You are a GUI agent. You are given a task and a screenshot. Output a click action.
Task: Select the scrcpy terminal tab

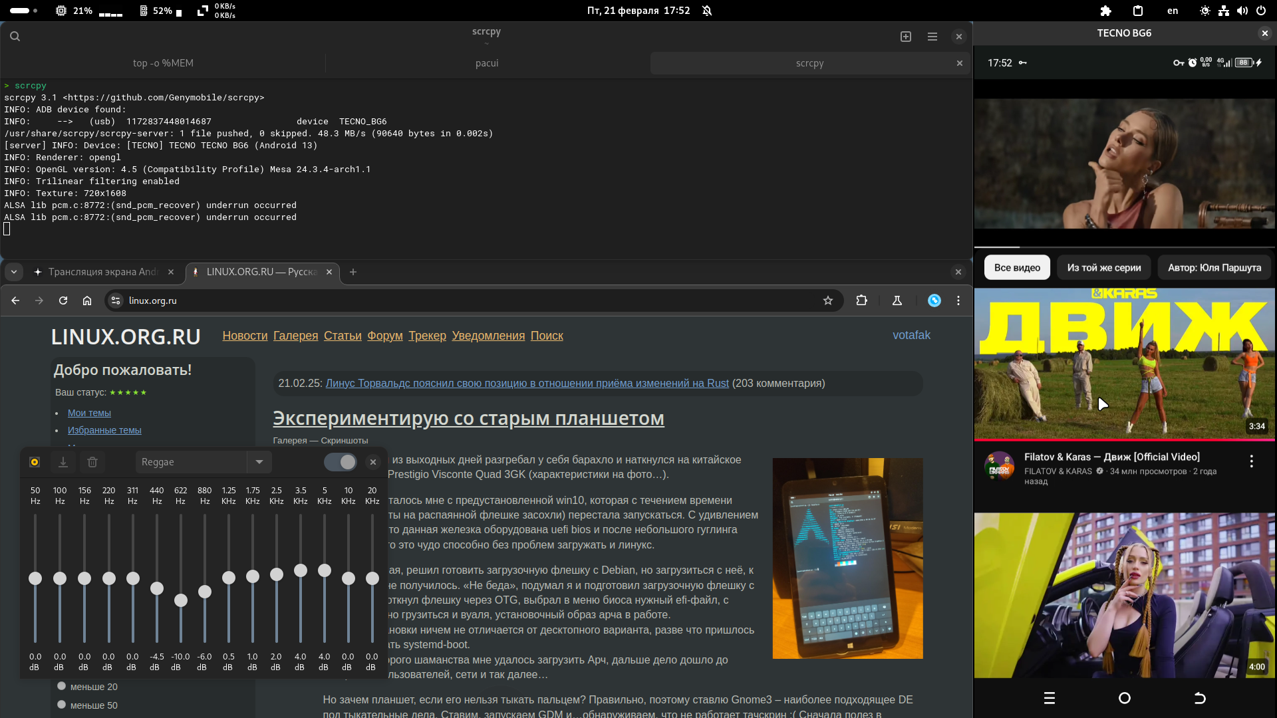pyautogui.click(x=809, y=63)
